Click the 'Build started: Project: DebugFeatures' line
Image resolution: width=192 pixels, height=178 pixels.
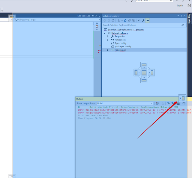pos(132,107)
